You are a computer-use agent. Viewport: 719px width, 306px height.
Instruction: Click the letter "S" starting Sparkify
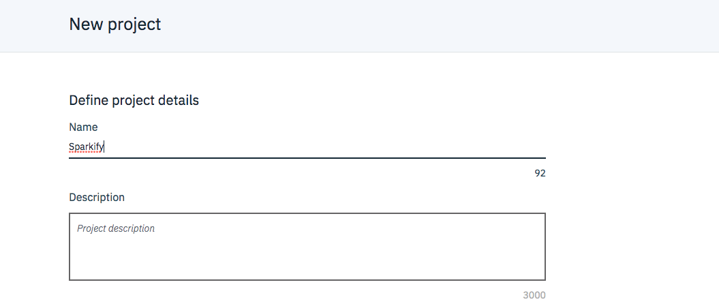click(72, 147)
